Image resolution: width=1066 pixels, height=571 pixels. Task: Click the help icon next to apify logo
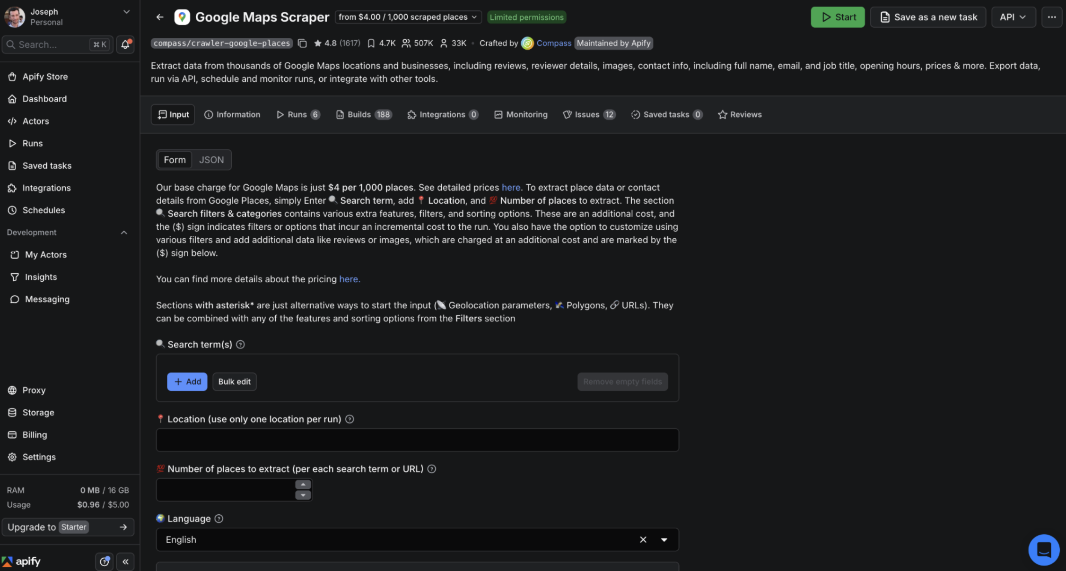point(105,562)
